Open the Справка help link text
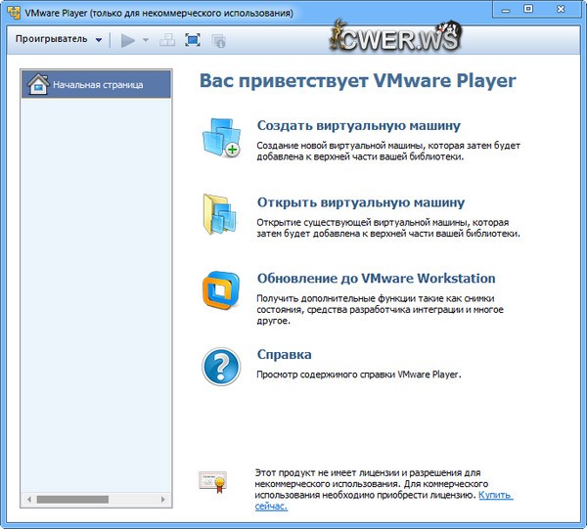Viewport: 587px width, 529px height. (284, 354)
